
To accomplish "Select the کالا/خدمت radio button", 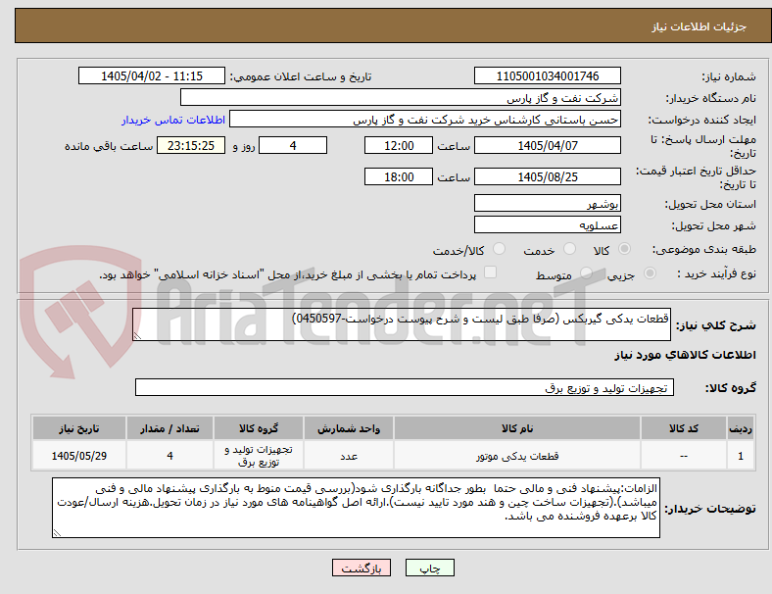I will pos(500,249).
